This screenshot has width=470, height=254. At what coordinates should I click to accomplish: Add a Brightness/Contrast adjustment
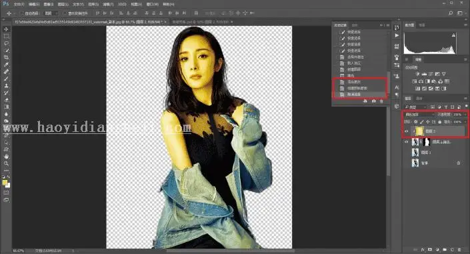click(417, 74)
